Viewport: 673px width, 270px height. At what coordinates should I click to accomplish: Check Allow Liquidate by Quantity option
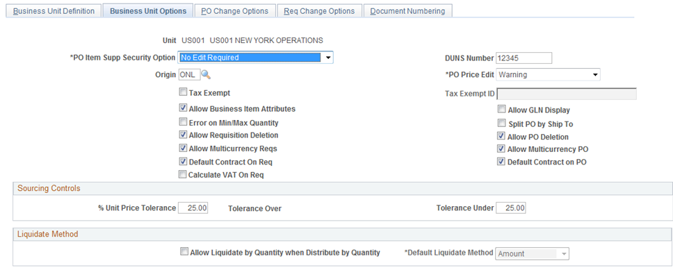pos(184,252)
